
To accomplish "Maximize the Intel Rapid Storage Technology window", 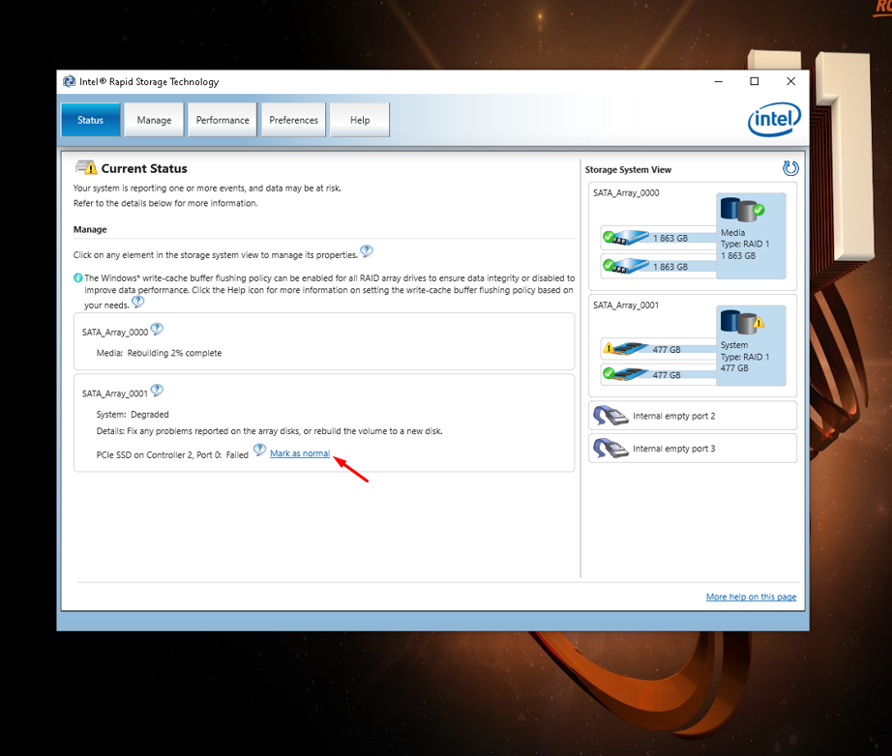I will 755,81.
